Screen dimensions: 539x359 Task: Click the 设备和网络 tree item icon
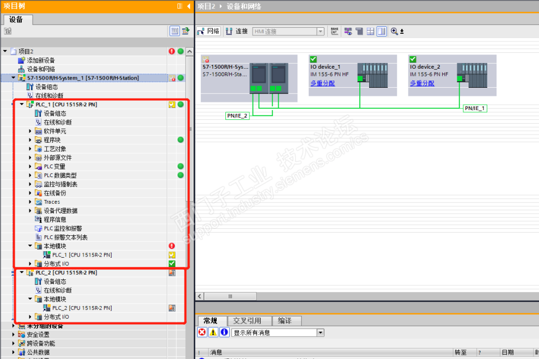tap(21, 69)
